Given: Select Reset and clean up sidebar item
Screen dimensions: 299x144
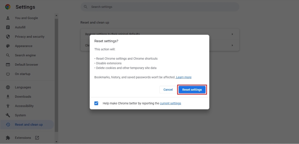Looking at the screenshot, I should (x=27, y=124).
